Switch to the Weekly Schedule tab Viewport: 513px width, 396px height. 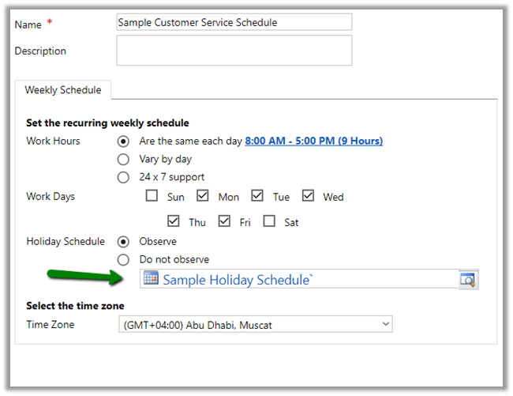click(x=63, y=90)
